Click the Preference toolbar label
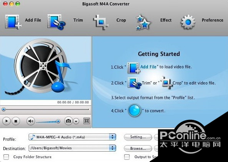Viewport: 228px width, 162px height. [x=213, y=20]
